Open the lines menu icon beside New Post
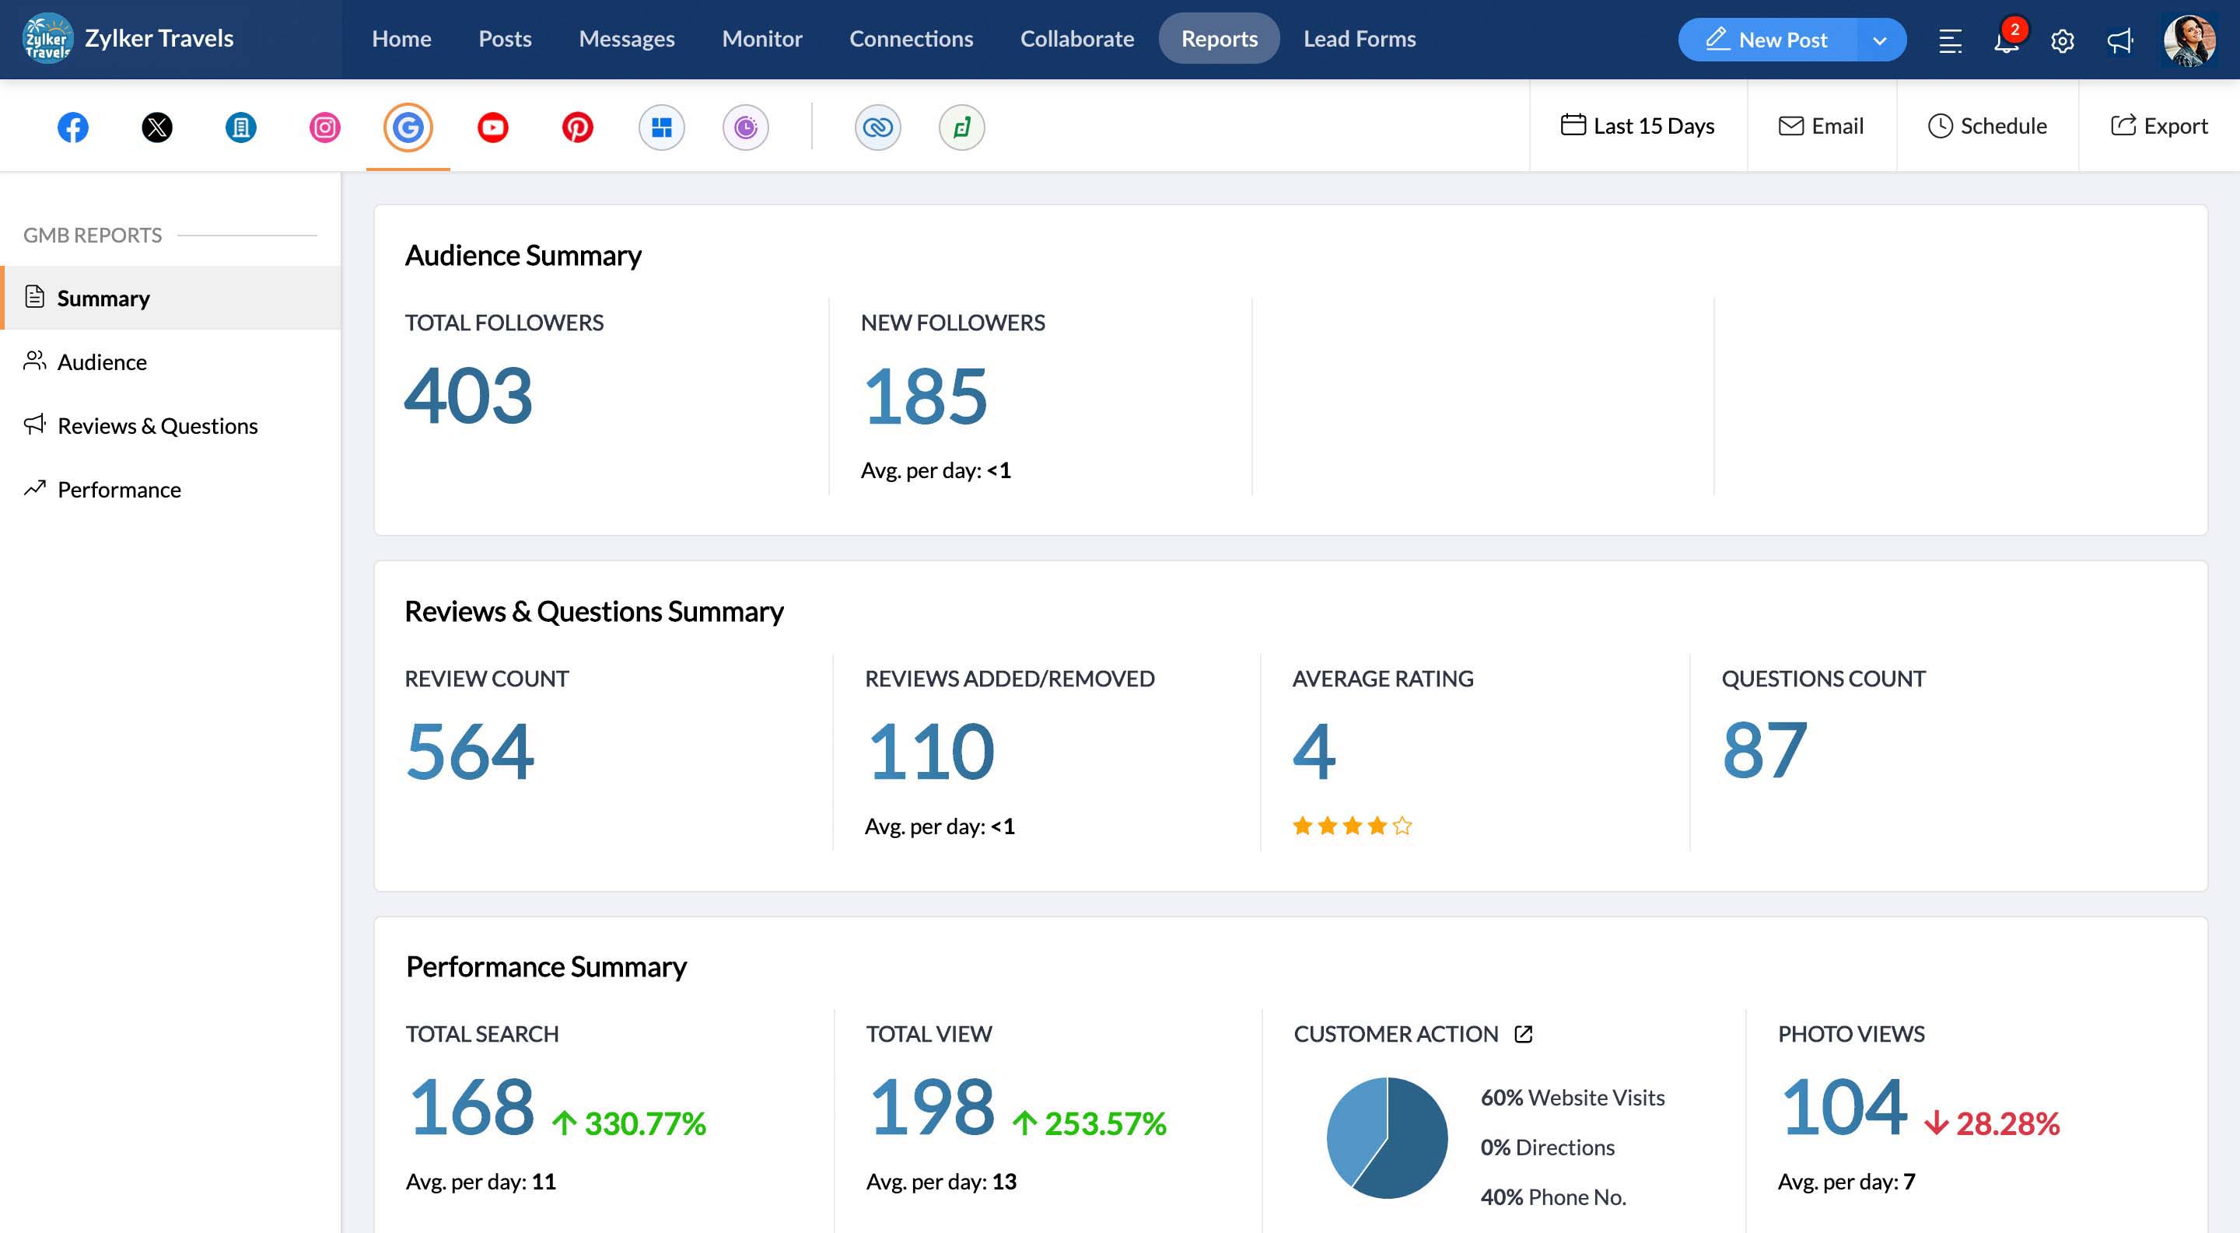This screenshot has height=1233, width=2240. point(1951,41)
